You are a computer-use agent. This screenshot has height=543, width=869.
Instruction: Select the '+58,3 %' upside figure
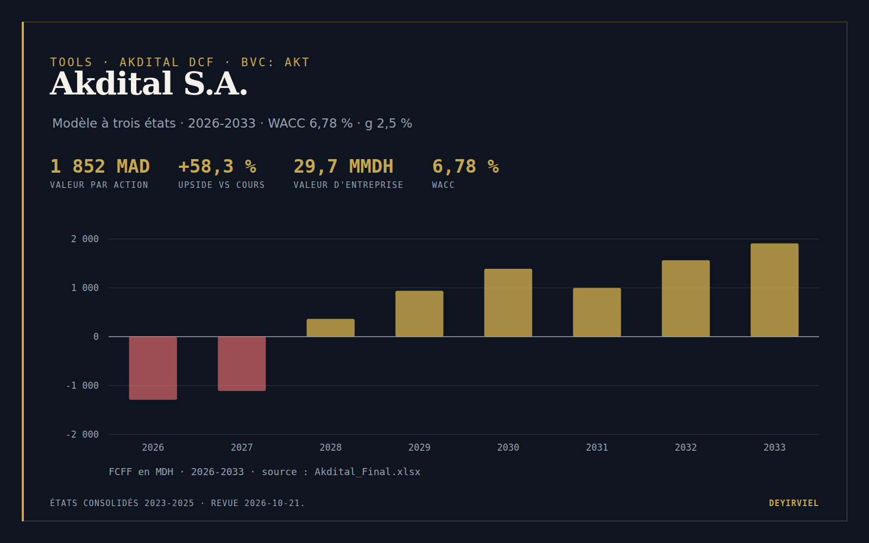click(x=217, y=166)
